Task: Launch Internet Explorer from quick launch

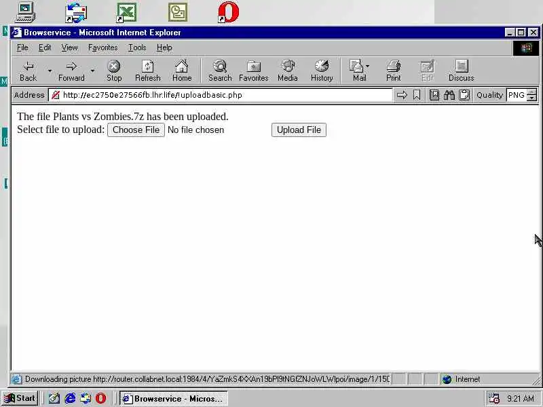Action: click(70, 398)
